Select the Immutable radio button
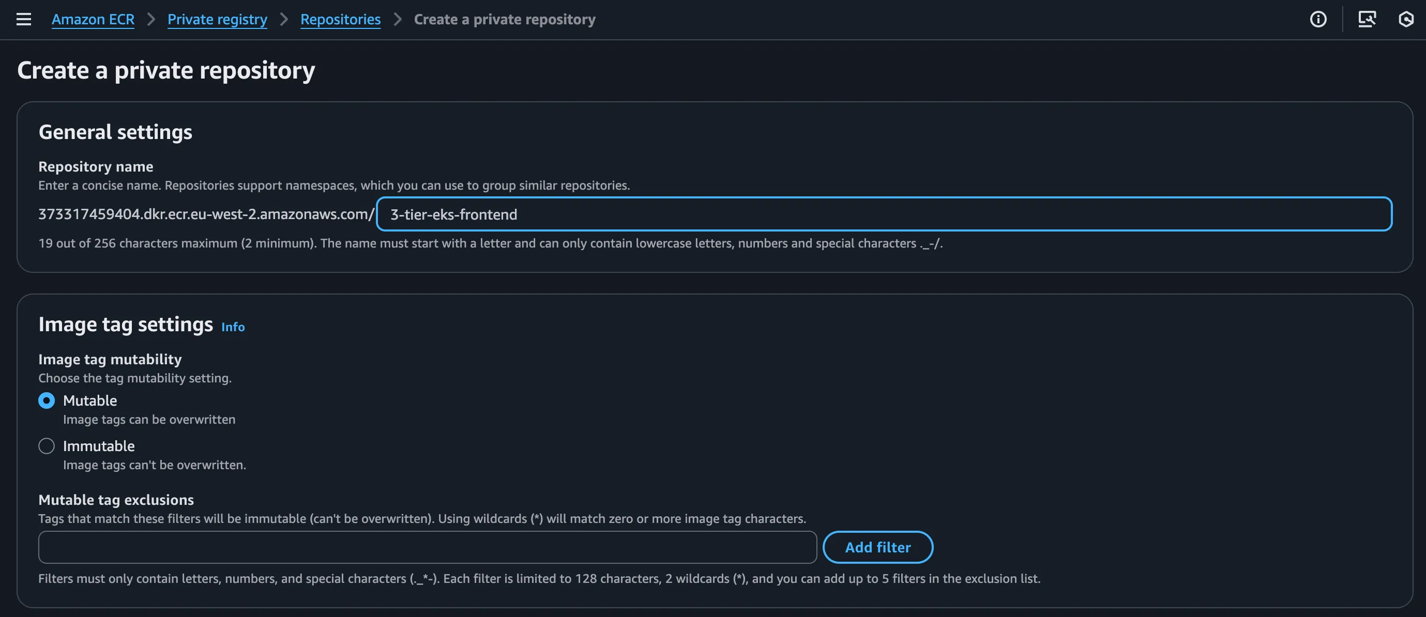This screenshot has width=1426, height=617. point(47,446)
